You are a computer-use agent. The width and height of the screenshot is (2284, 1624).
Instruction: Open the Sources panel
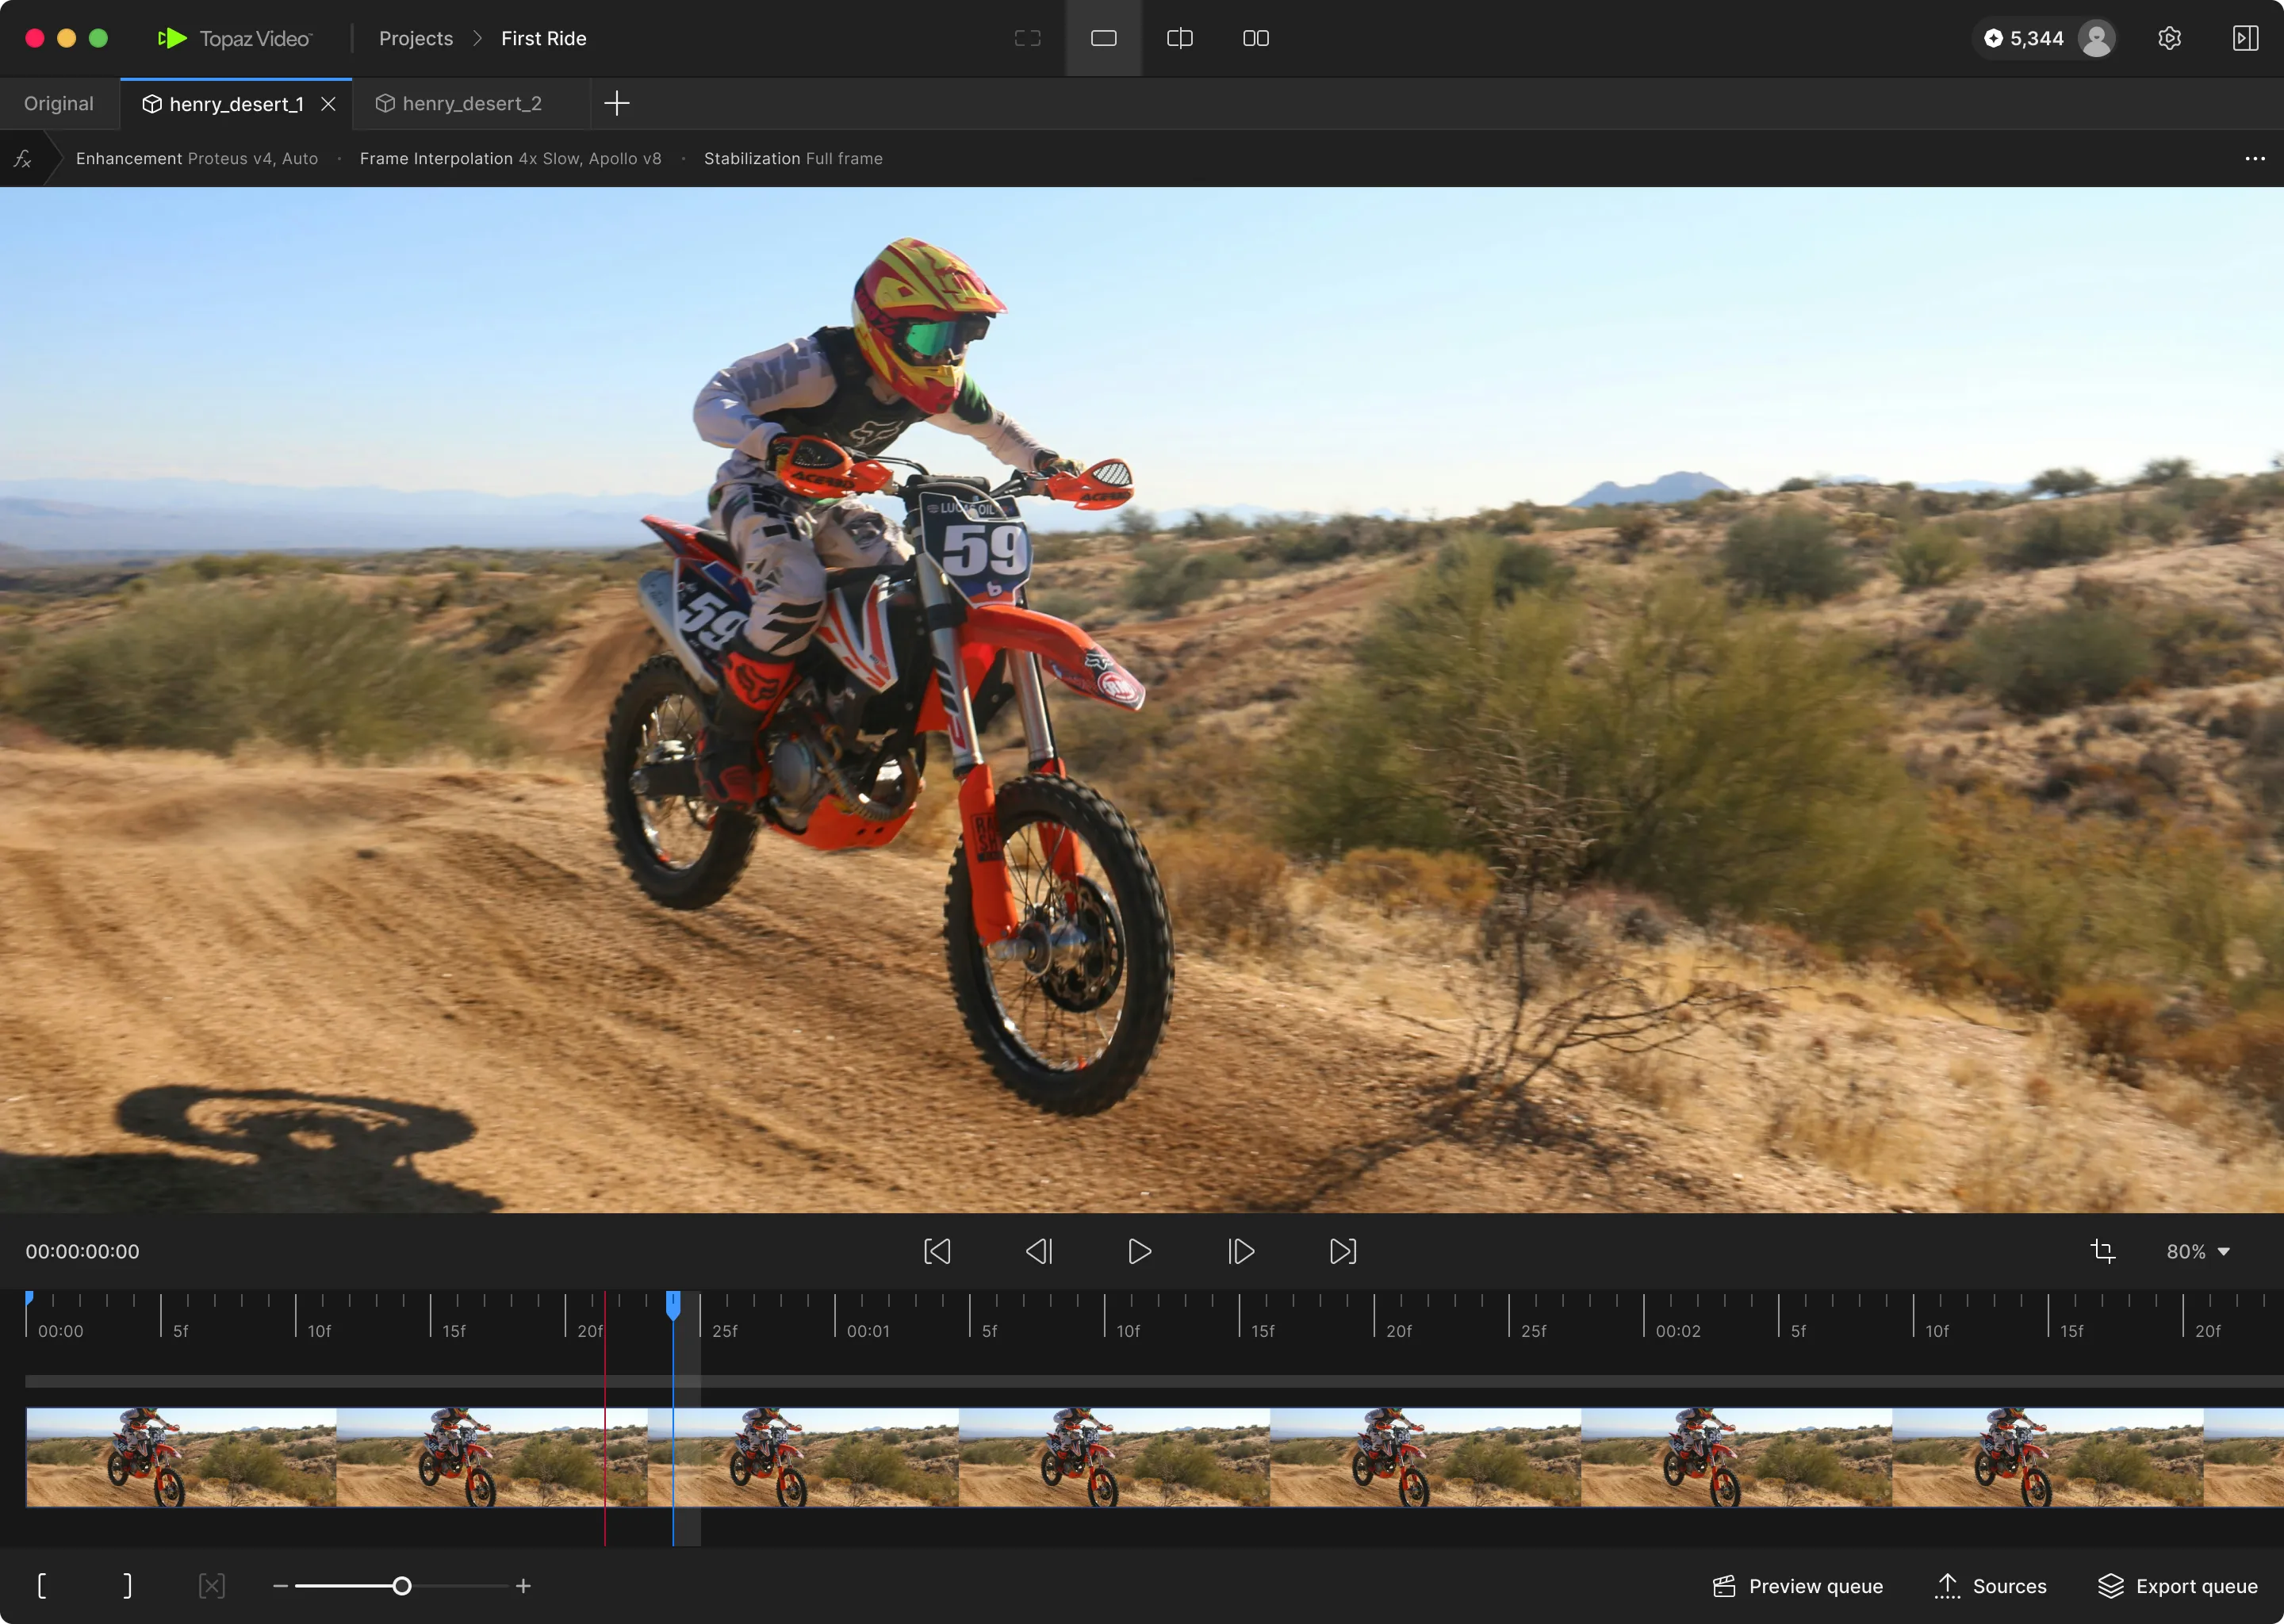coord(1993,1586)
